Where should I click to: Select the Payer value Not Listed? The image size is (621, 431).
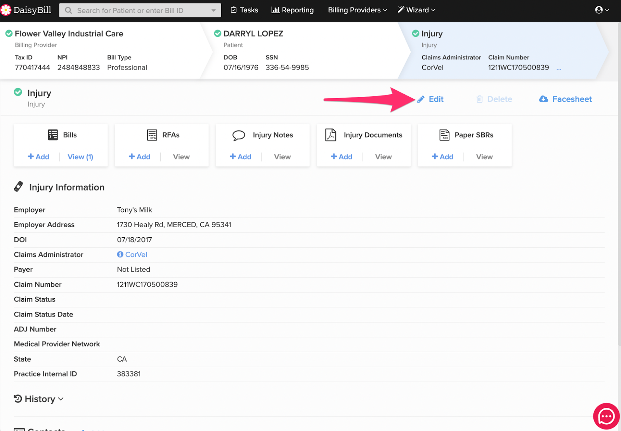134,269
